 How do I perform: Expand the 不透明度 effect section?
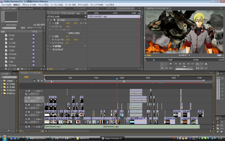(48, 46)
